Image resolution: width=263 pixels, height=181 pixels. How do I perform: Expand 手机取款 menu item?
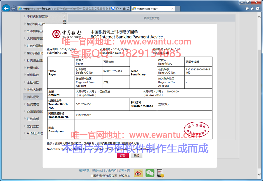coord(33,75)
